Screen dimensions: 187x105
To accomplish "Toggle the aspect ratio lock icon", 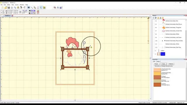I will point(20,12).
